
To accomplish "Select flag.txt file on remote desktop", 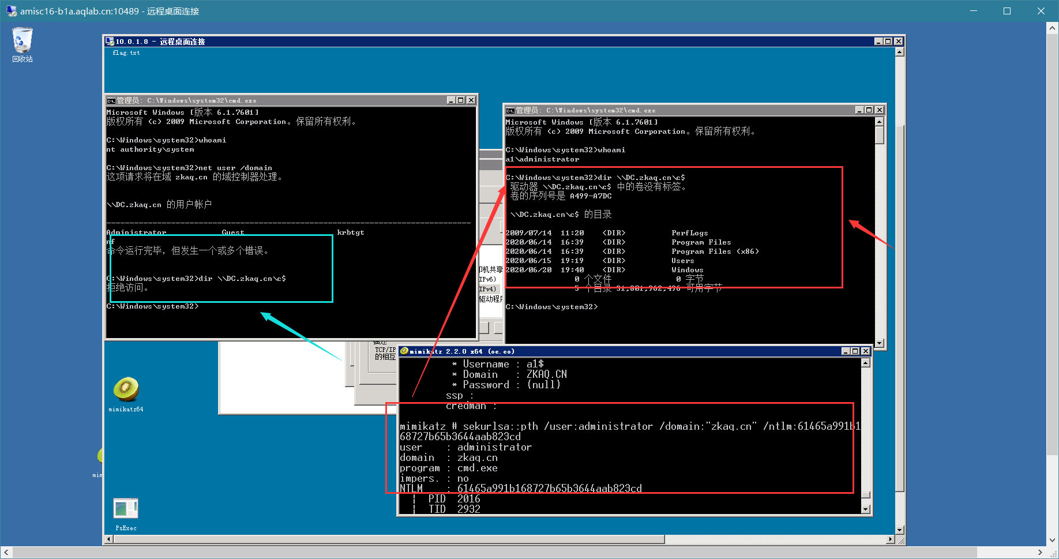I will coord(126,52).
